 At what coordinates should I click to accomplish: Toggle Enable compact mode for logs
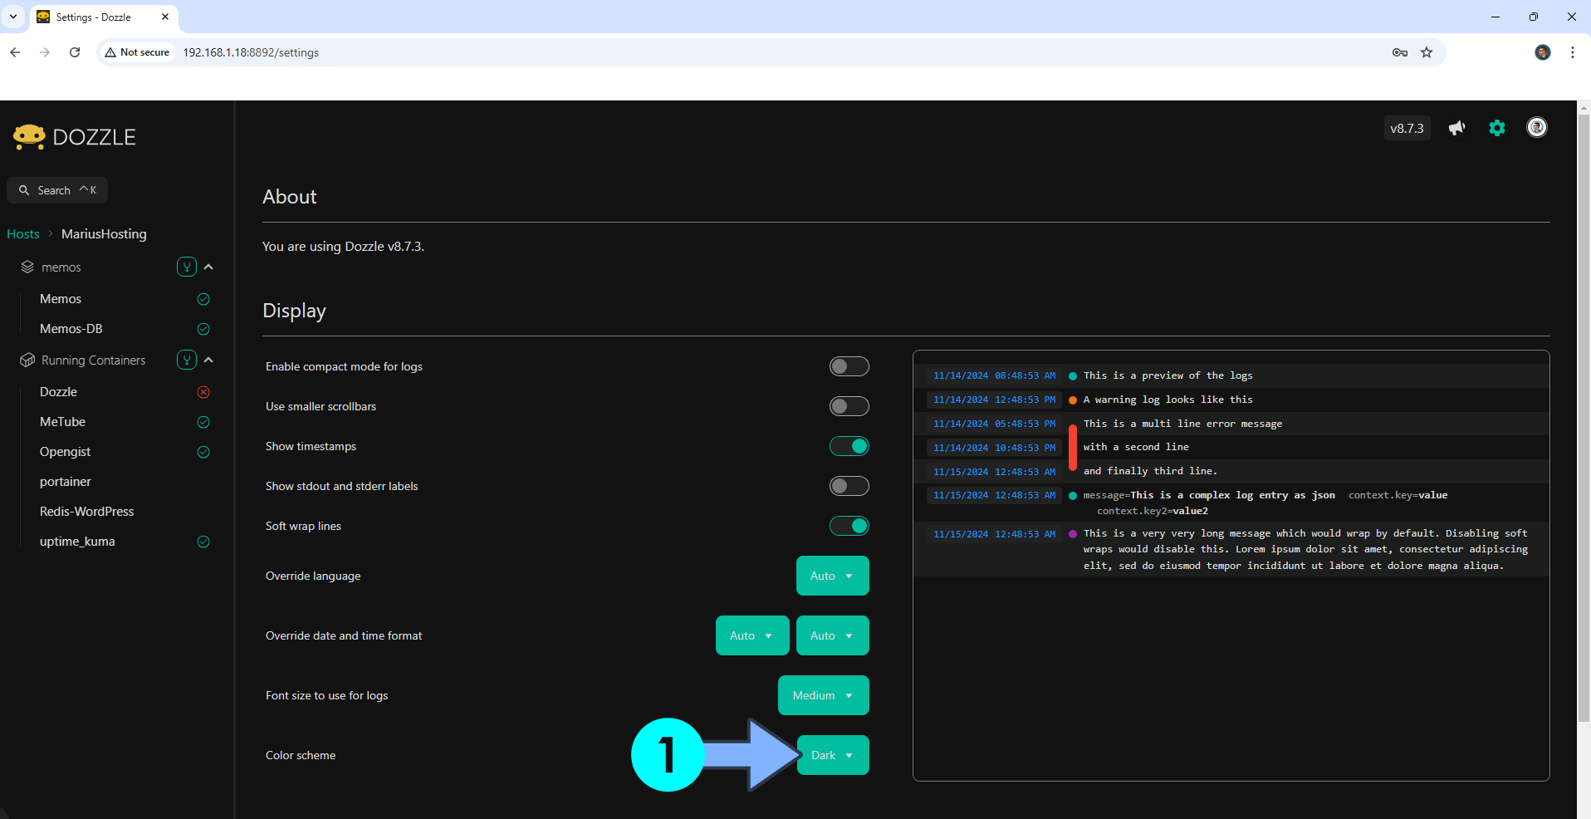coord(849,366)
